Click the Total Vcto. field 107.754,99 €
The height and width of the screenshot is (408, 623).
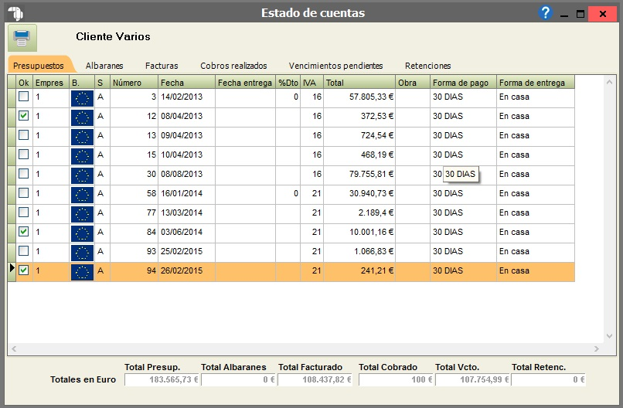pos(473,379)
